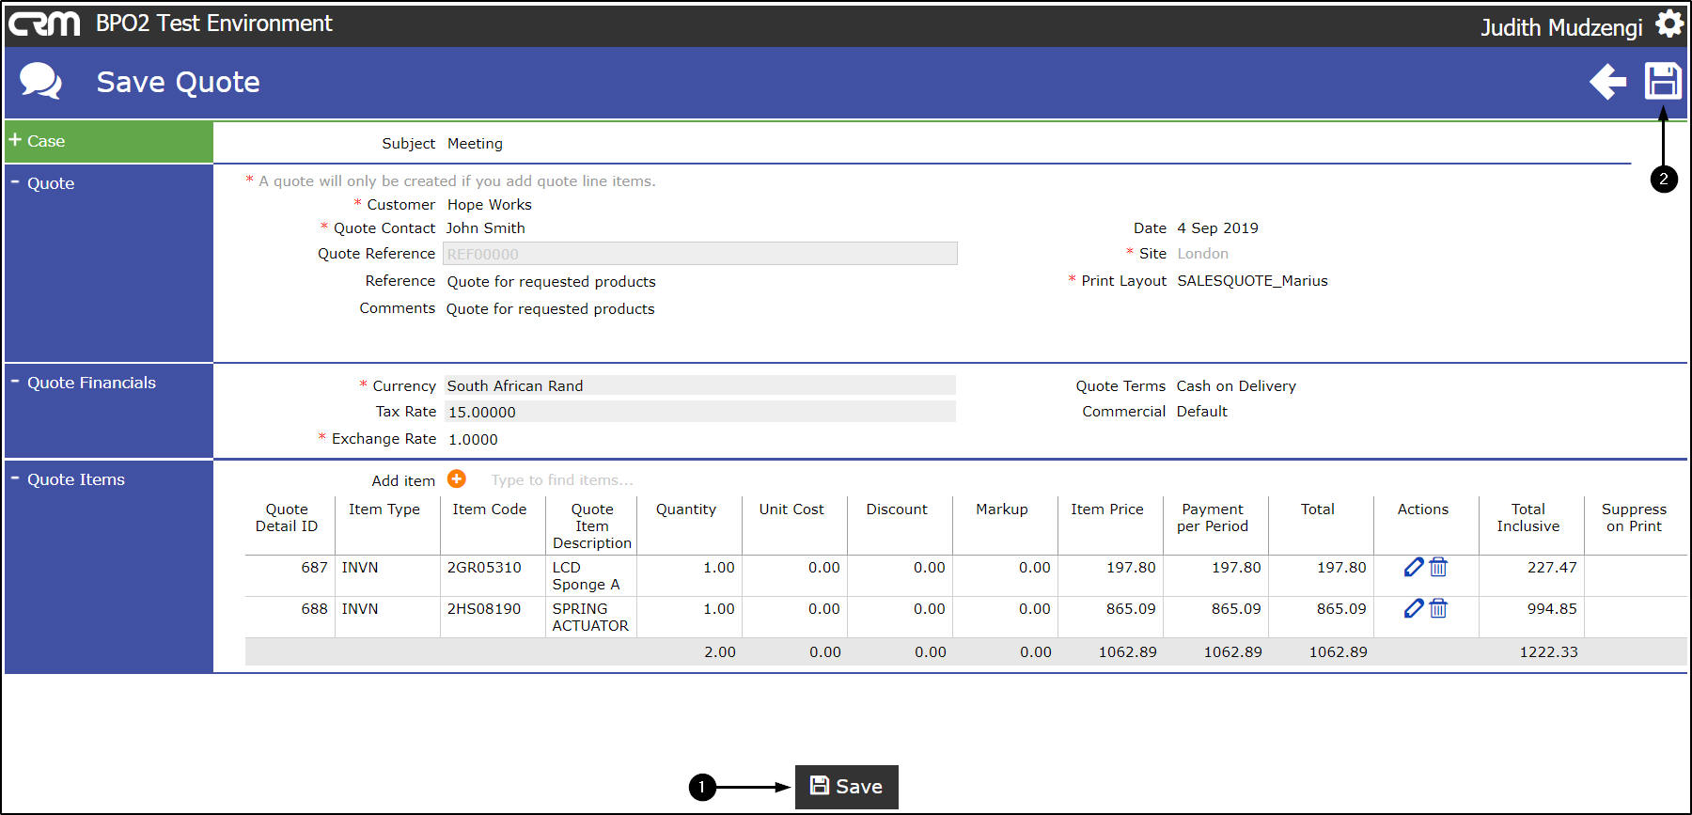Click total inclusive value 994.85

tap(1552, 609)
